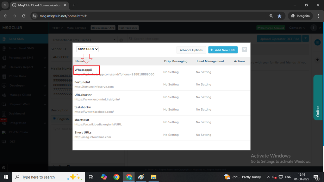
Task: Click Drip Messaging setting for Whatsappli
Action: pyautogui.click(x=171, y=72)
